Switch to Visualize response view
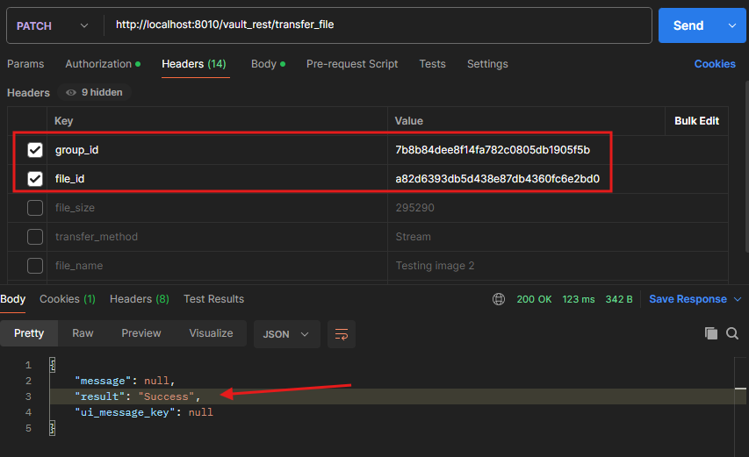Screen dimensions: 749x457 (x=211, y=333)
